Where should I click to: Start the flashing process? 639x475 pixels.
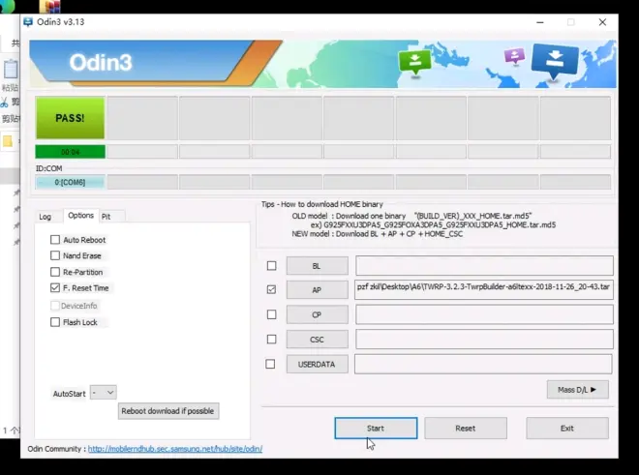(376, 429)
